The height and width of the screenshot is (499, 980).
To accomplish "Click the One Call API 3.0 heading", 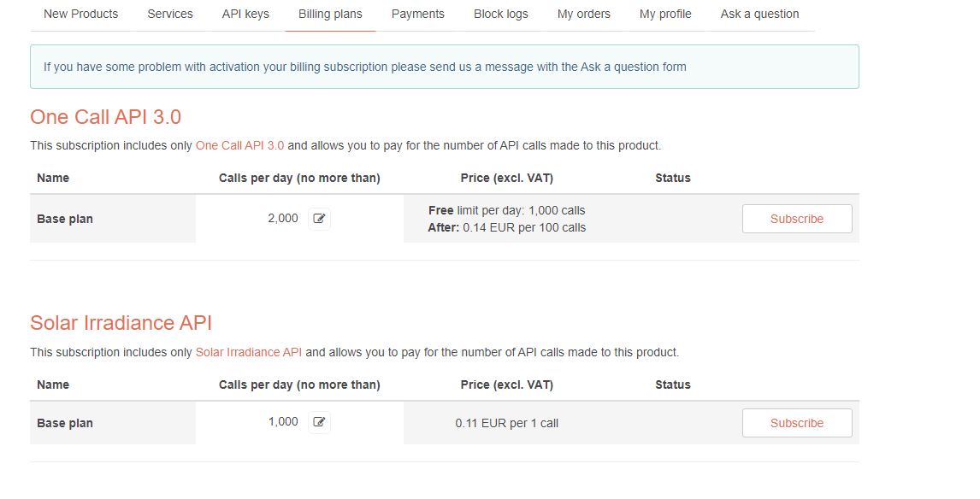I will click(106, 117).
